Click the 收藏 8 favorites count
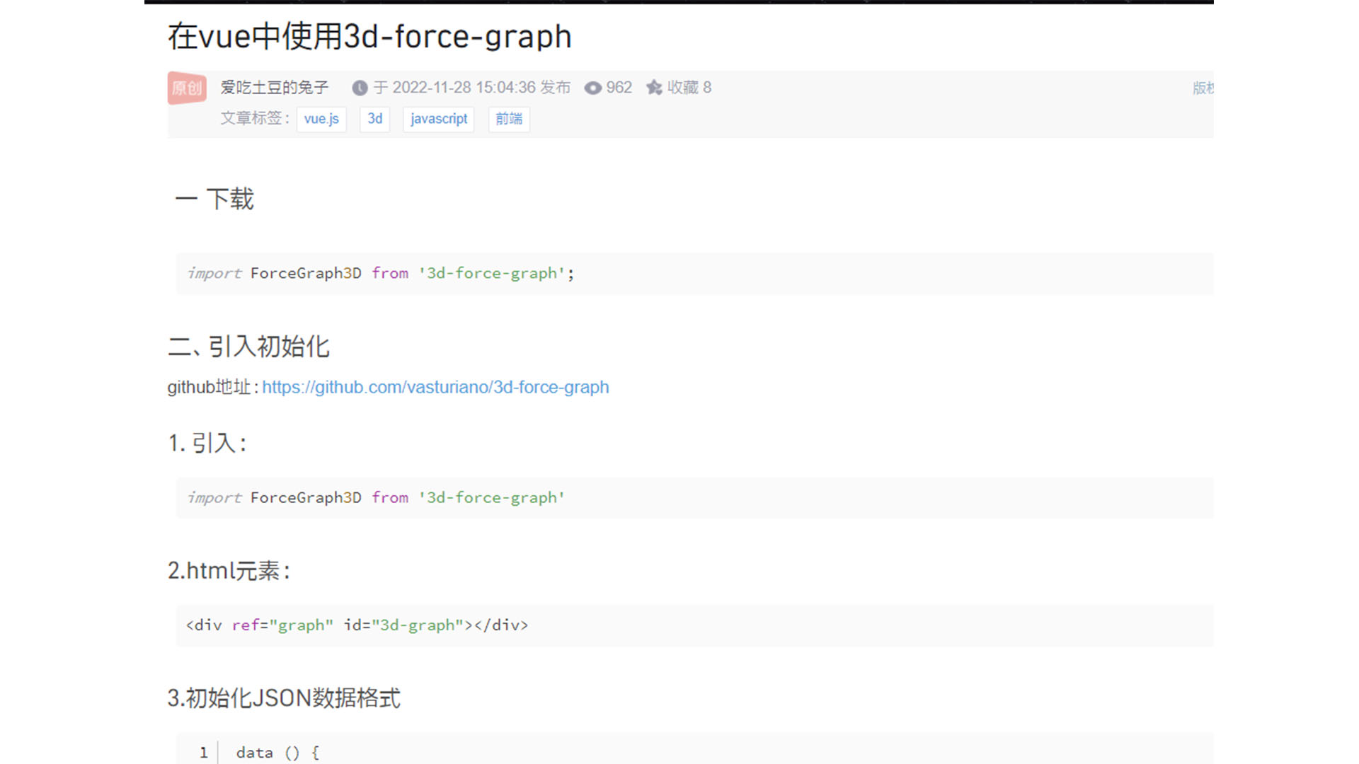The width and height of the screenshot is (1359, 764). [x=689, y=87]
